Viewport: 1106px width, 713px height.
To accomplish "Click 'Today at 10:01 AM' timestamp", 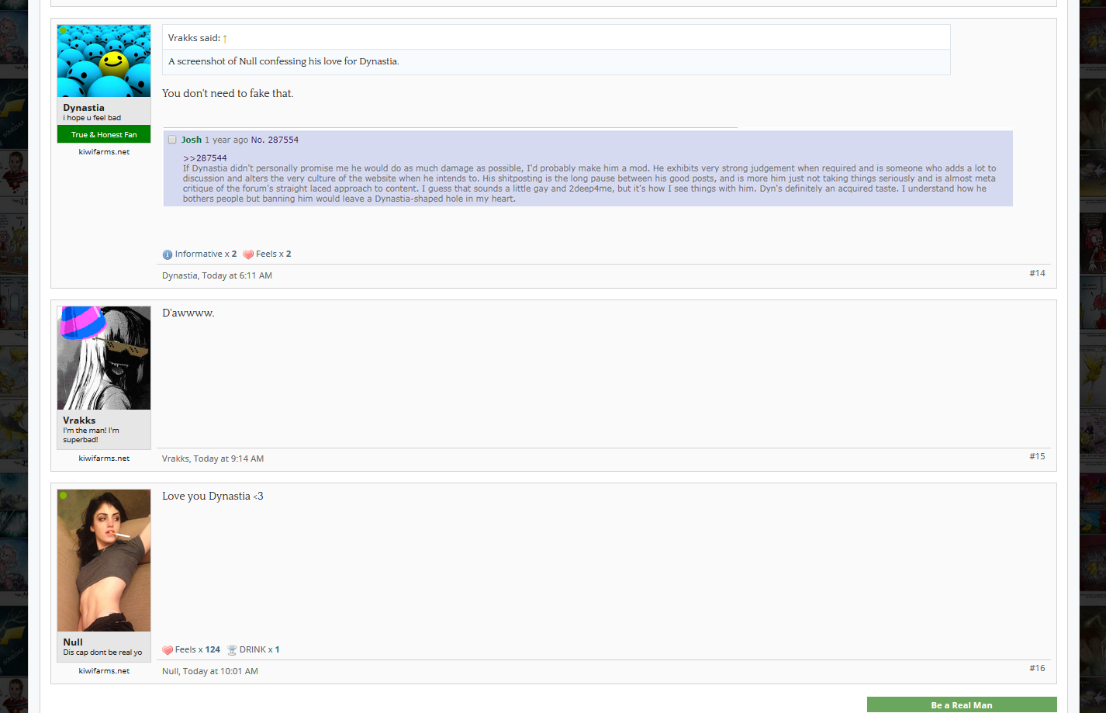I will click(220, 671).
